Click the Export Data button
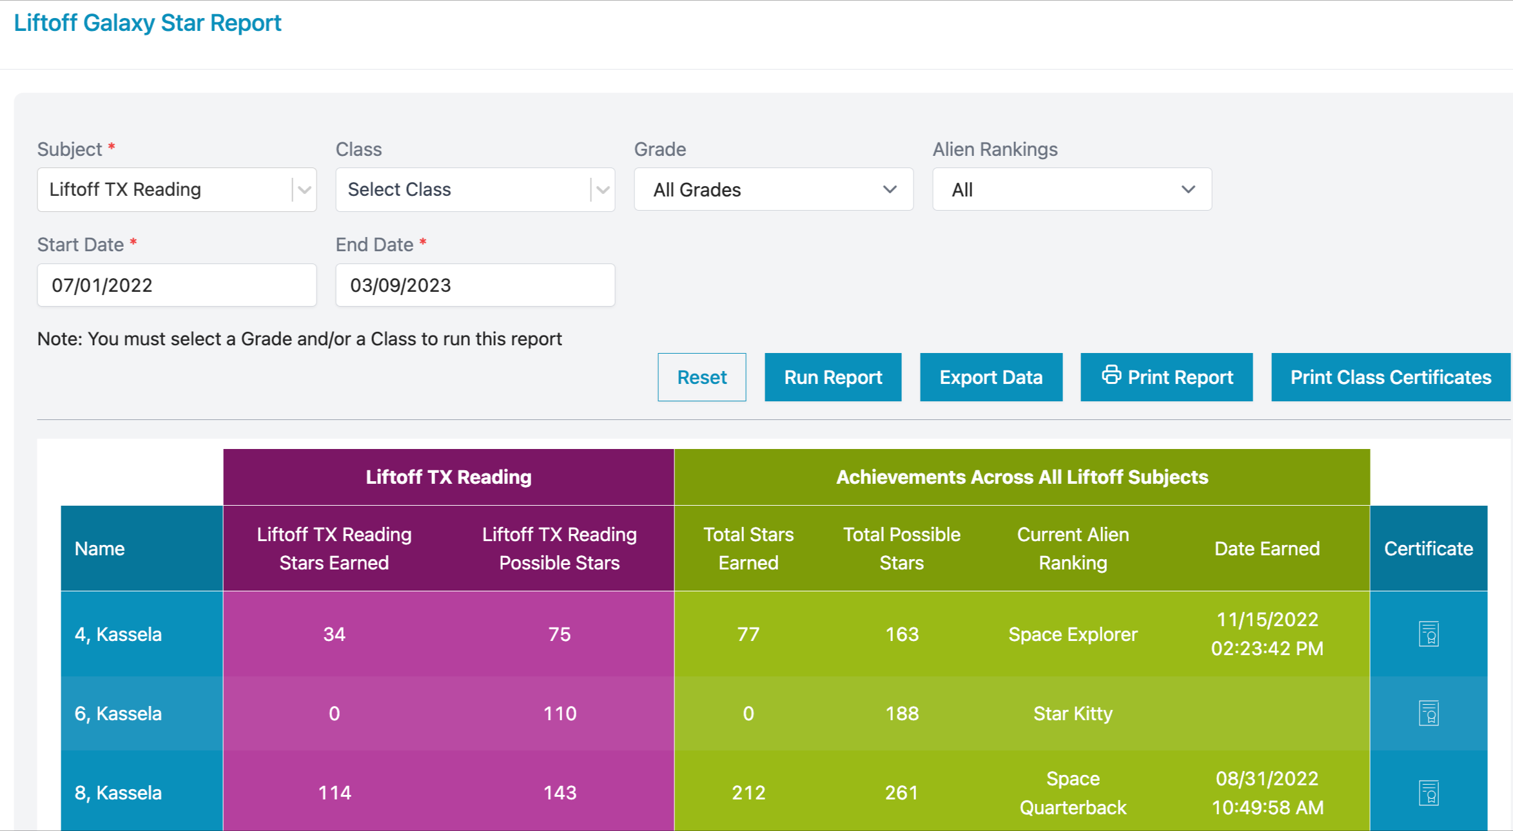 coord(991,377)
